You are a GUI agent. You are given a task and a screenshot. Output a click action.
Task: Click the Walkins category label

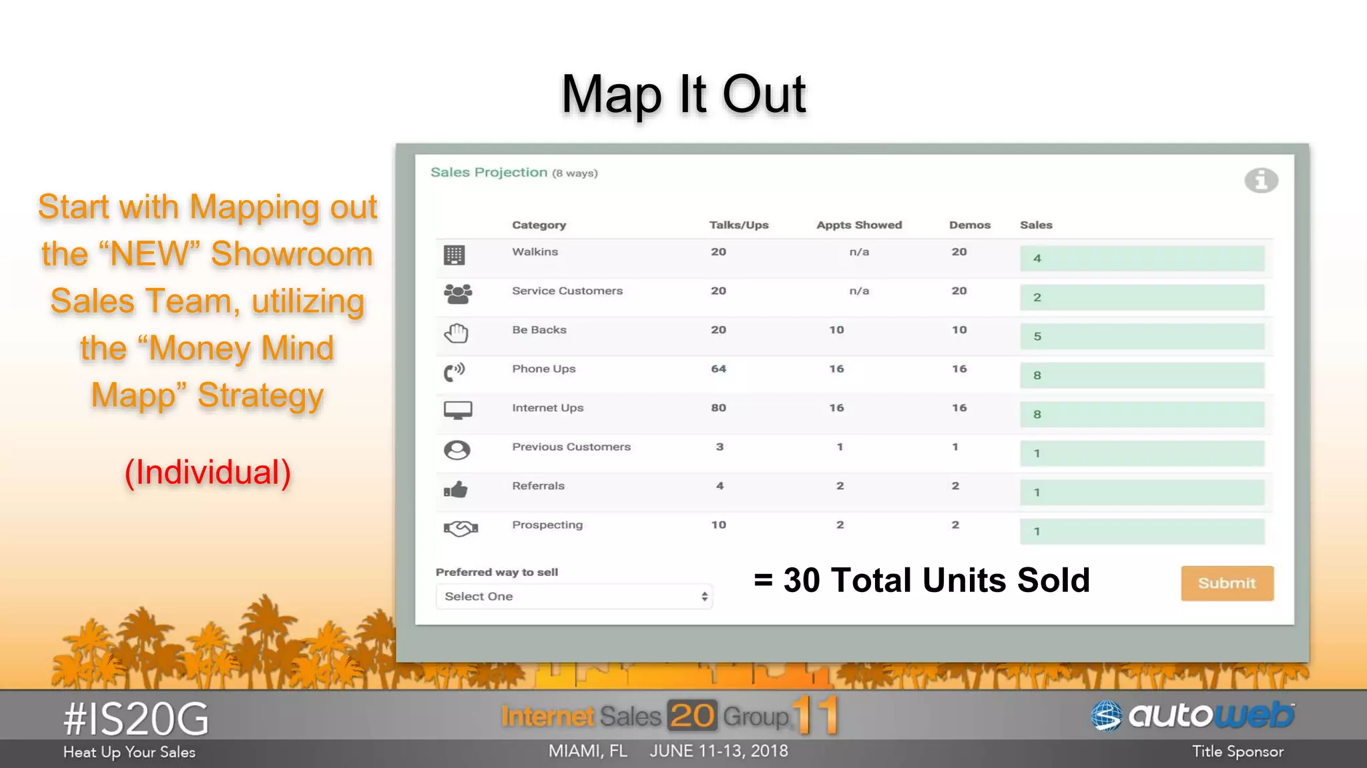tap(535, 251)
